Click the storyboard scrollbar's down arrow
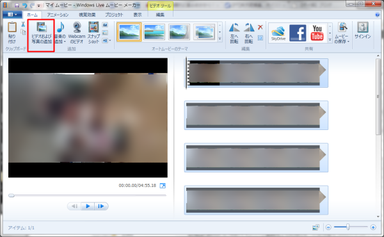Viewport: 384px width, 237px height. [x=378, y=217]
